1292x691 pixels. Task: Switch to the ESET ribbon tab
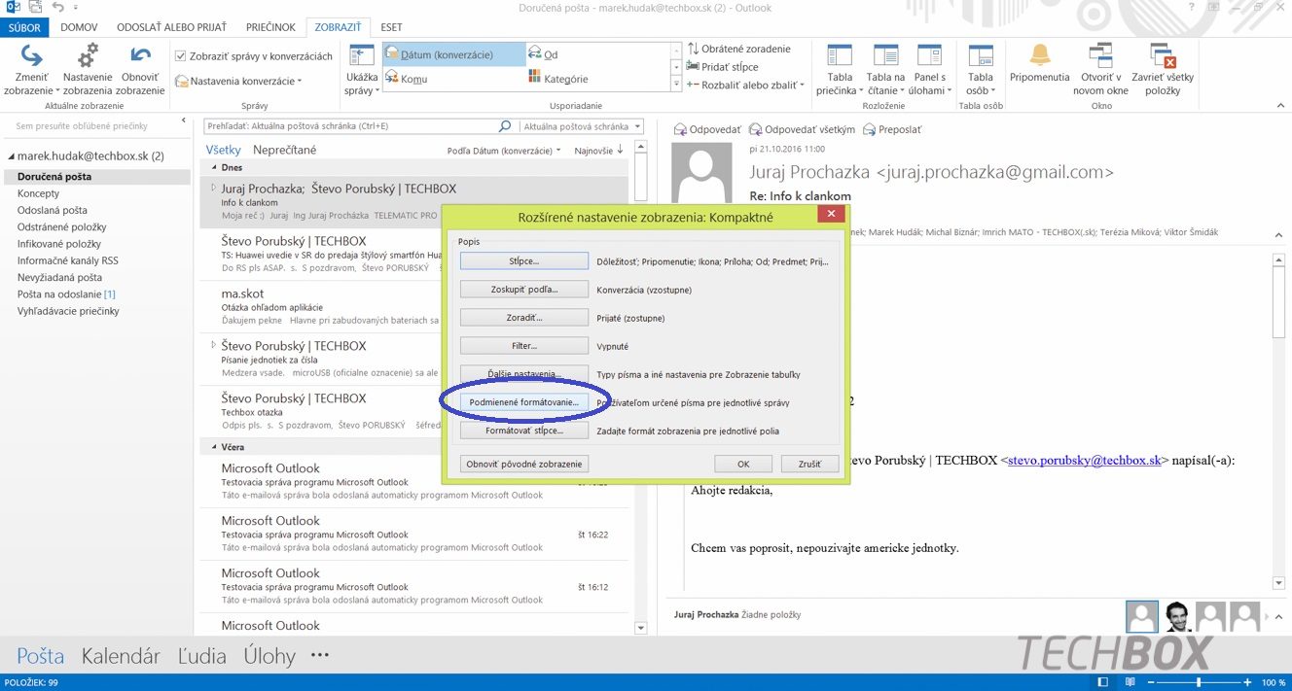[389, 27]
